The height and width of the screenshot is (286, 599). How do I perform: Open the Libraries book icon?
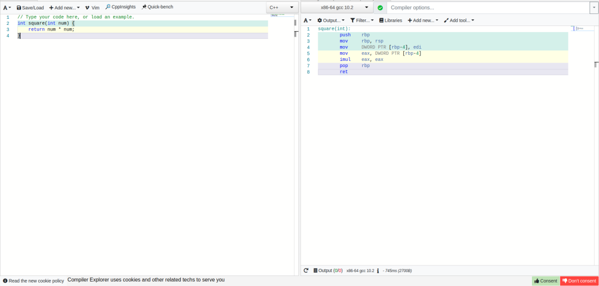[x=382, y=21]
